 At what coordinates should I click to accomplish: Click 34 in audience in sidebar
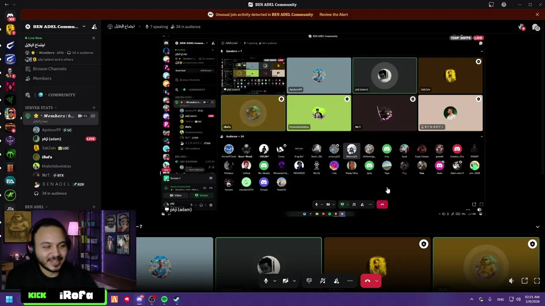(54, 193)
